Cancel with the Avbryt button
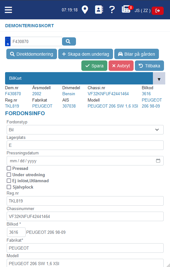Screen dimensions: 170x267 click(121, 66)
